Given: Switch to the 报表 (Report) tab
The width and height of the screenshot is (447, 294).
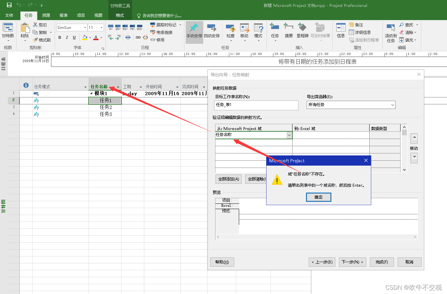Looking at the screenshot, I should (64, 15).
